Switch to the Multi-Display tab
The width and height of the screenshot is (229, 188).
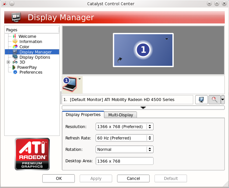click(121, 115)
